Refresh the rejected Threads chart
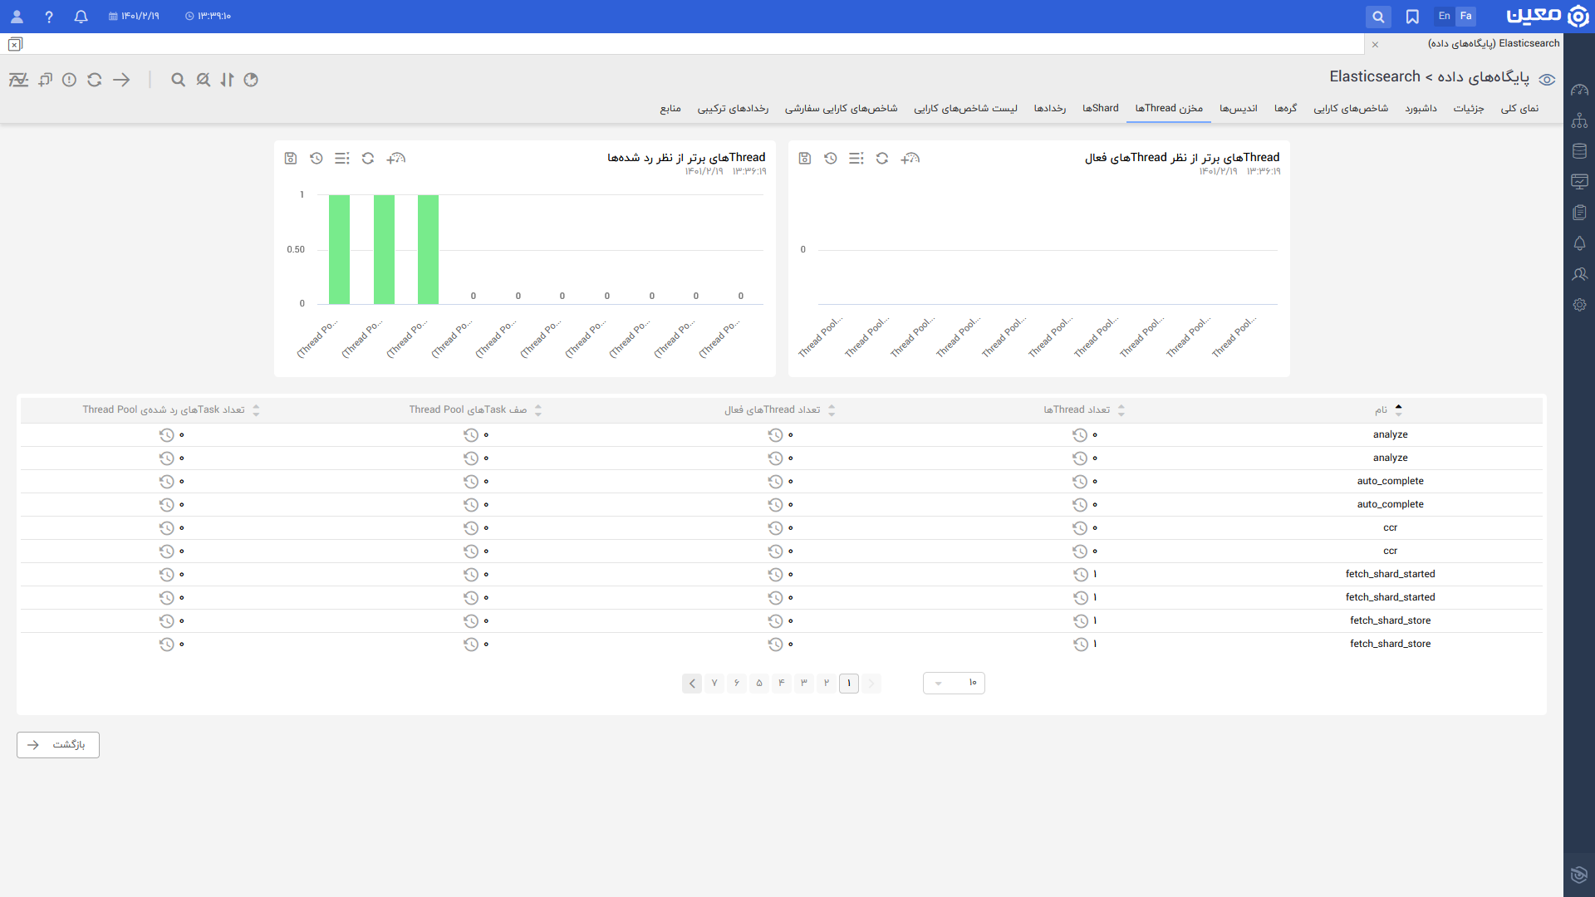The width and height of the screenshot is (1595, 897). (368, 159)
